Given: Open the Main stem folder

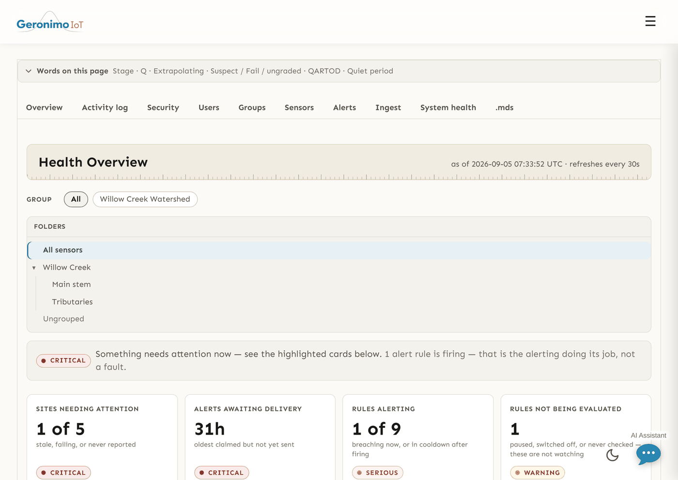Looking at the screenshot, I should click(x=71, y=285).
